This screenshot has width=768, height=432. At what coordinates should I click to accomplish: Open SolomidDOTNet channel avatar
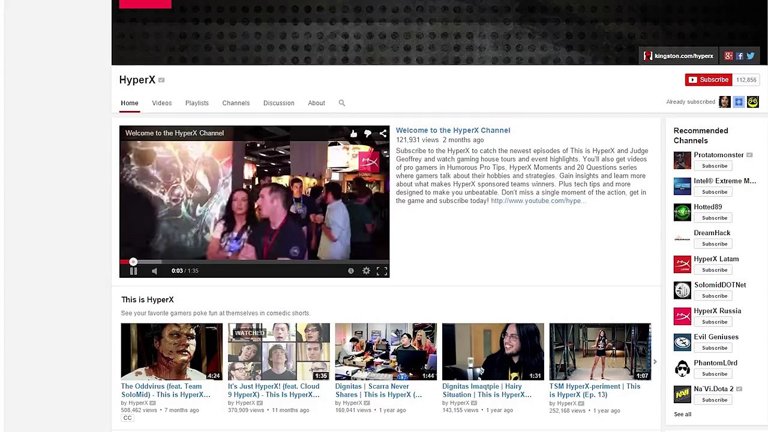(x=682, y=290)
